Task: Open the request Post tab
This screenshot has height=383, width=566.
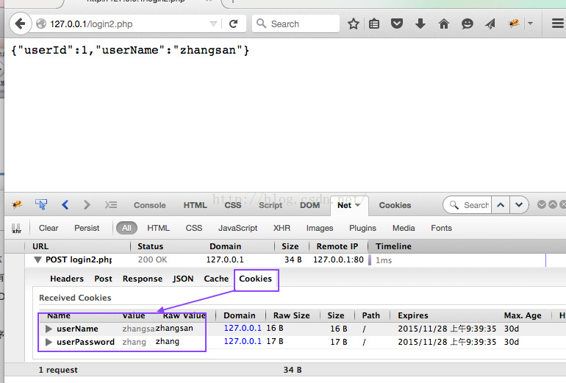Action: pos(103,279)
